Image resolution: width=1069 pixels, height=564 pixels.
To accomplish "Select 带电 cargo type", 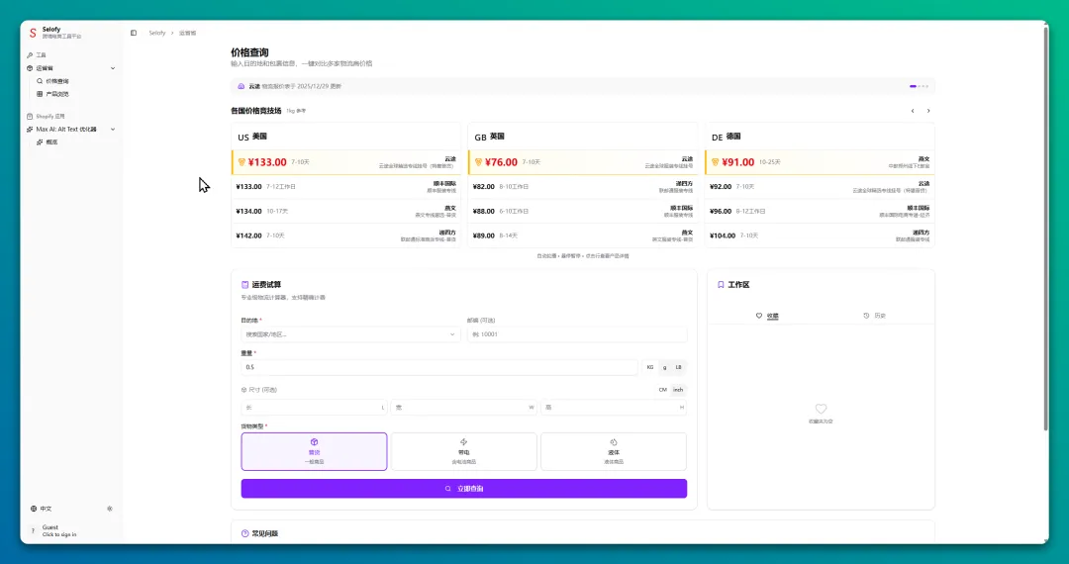I will 464,451.
